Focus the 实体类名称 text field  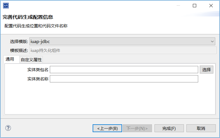point(124,79)
